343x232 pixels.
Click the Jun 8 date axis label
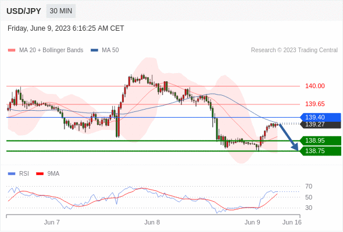click(x=152, y=222)
